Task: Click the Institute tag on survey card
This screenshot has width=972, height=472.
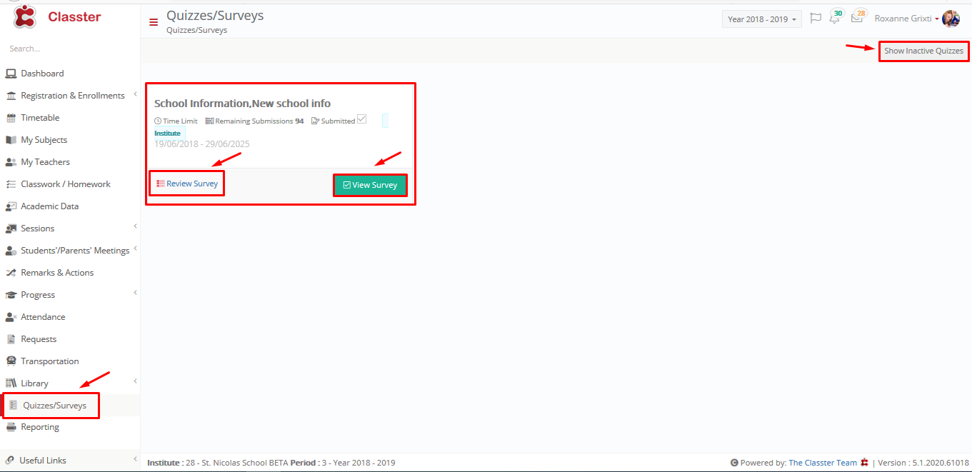Action: [x=169, y=134]
